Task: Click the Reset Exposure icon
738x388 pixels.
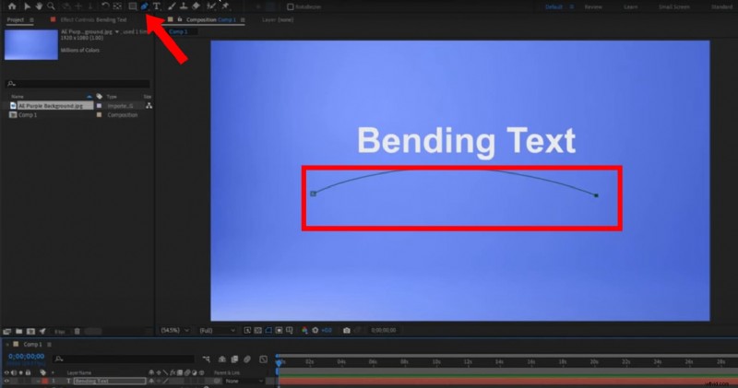Action: (x=315, y=331)
